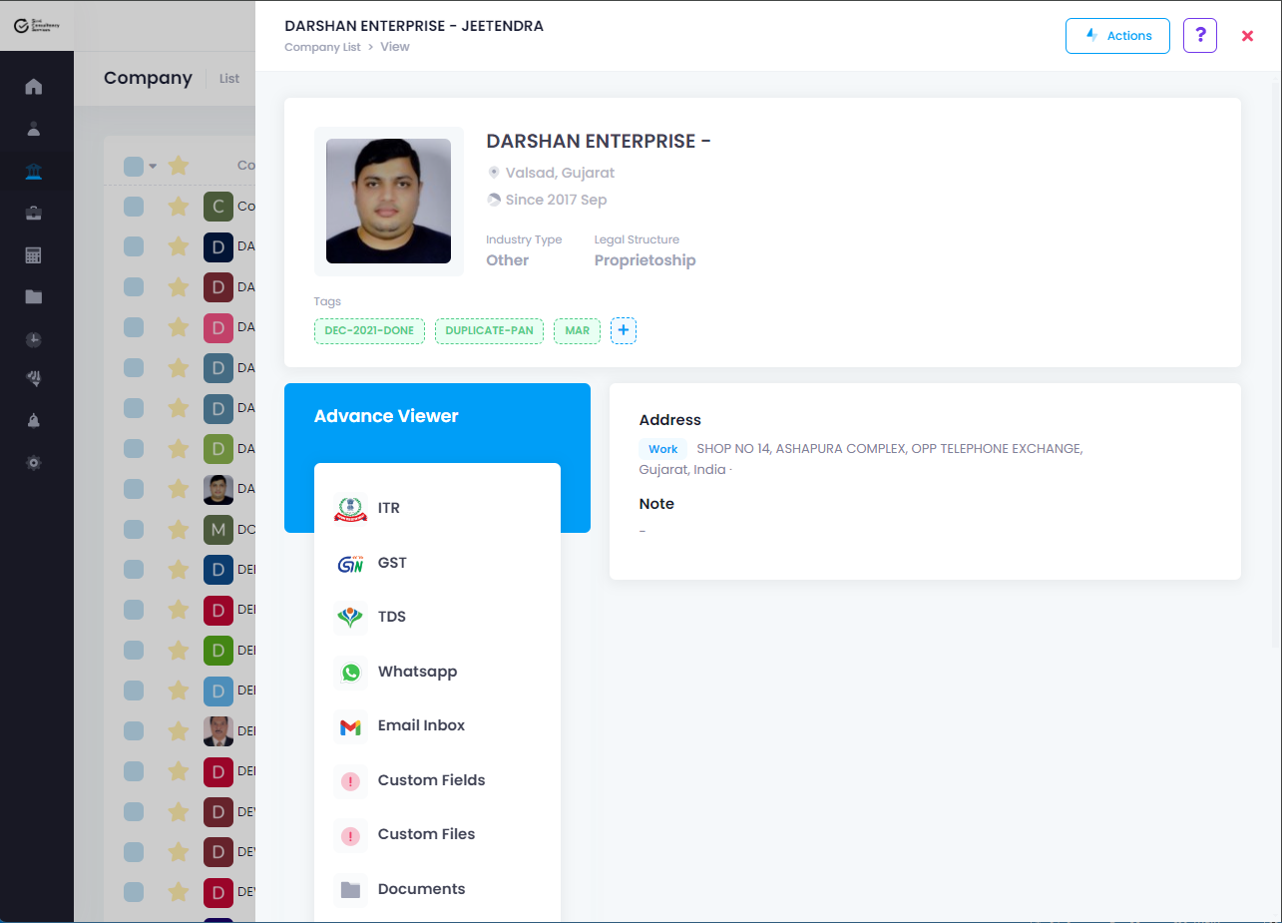Click the purple question mark help button
This screenshot has width=1282, height=923.
point(1199,36)
